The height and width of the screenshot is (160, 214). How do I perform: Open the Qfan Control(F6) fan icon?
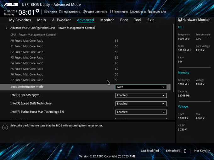tap(85, 12)
